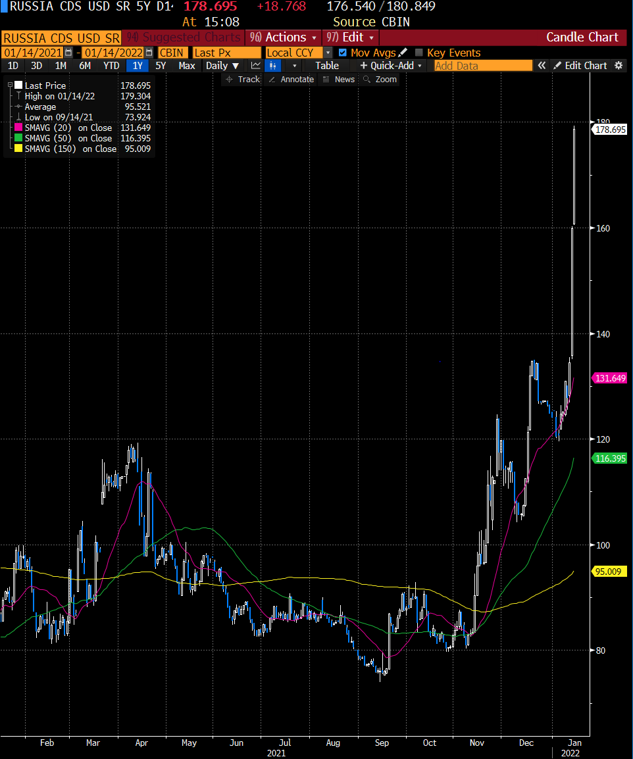This screenshot has height=759, width=633.
Task: Click the 'SMAVG (150) on Close' legend text
Action: [70, 149]
